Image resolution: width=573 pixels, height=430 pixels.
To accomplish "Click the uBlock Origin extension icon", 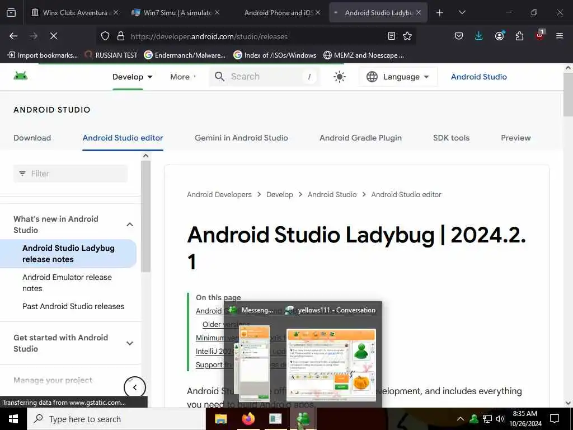I will pyautogui.click(x=540, y=35).
